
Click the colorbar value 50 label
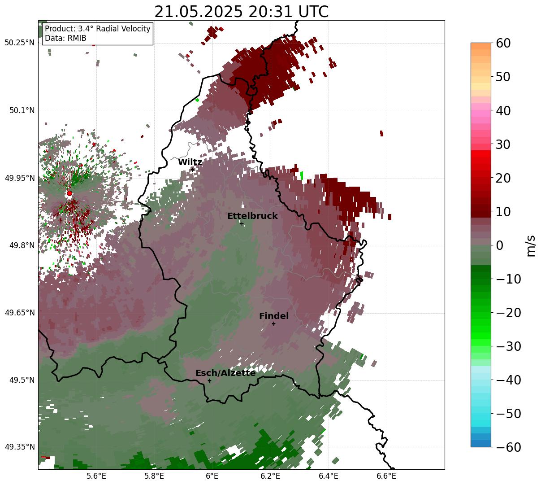(x=503, y=77)
